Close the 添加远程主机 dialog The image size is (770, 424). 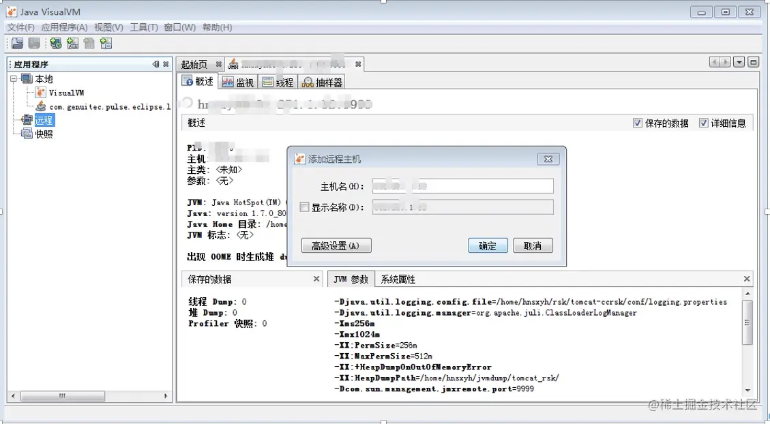548,159
